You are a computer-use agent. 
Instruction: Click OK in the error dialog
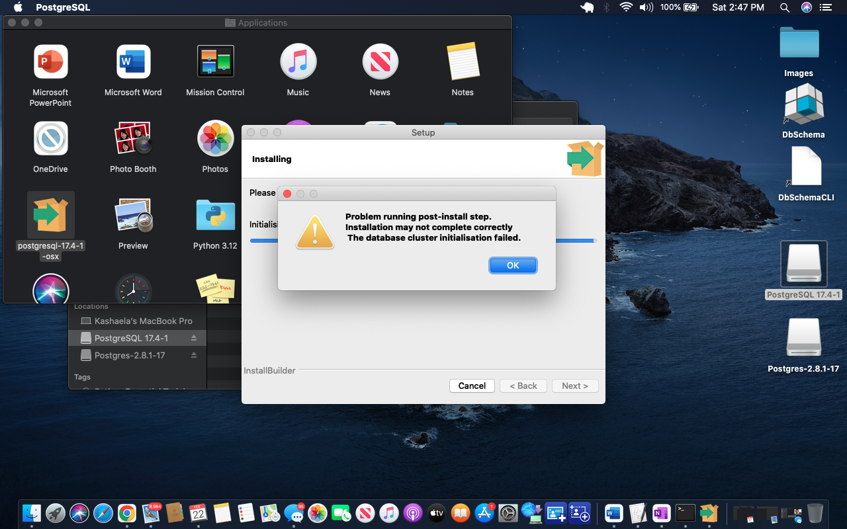pos(513,265)
